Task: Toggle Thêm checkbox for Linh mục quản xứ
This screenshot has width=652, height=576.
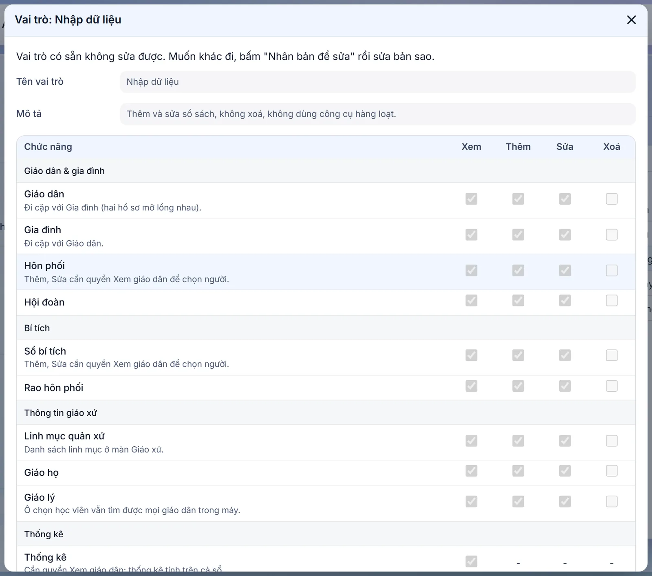Action: (518, 441)
